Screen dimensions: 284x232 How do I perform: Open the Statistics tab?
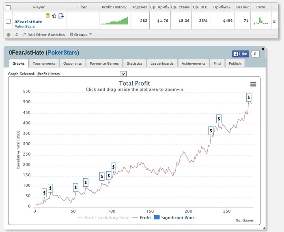click(x=135, y=63)
